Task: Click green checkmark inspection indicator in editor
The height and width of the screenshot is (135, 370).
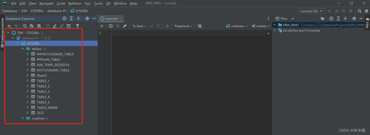Action: click(268, 33)
